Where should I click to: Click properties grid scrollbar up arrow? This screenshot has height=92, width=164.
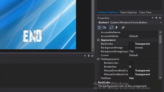[160, 32]
